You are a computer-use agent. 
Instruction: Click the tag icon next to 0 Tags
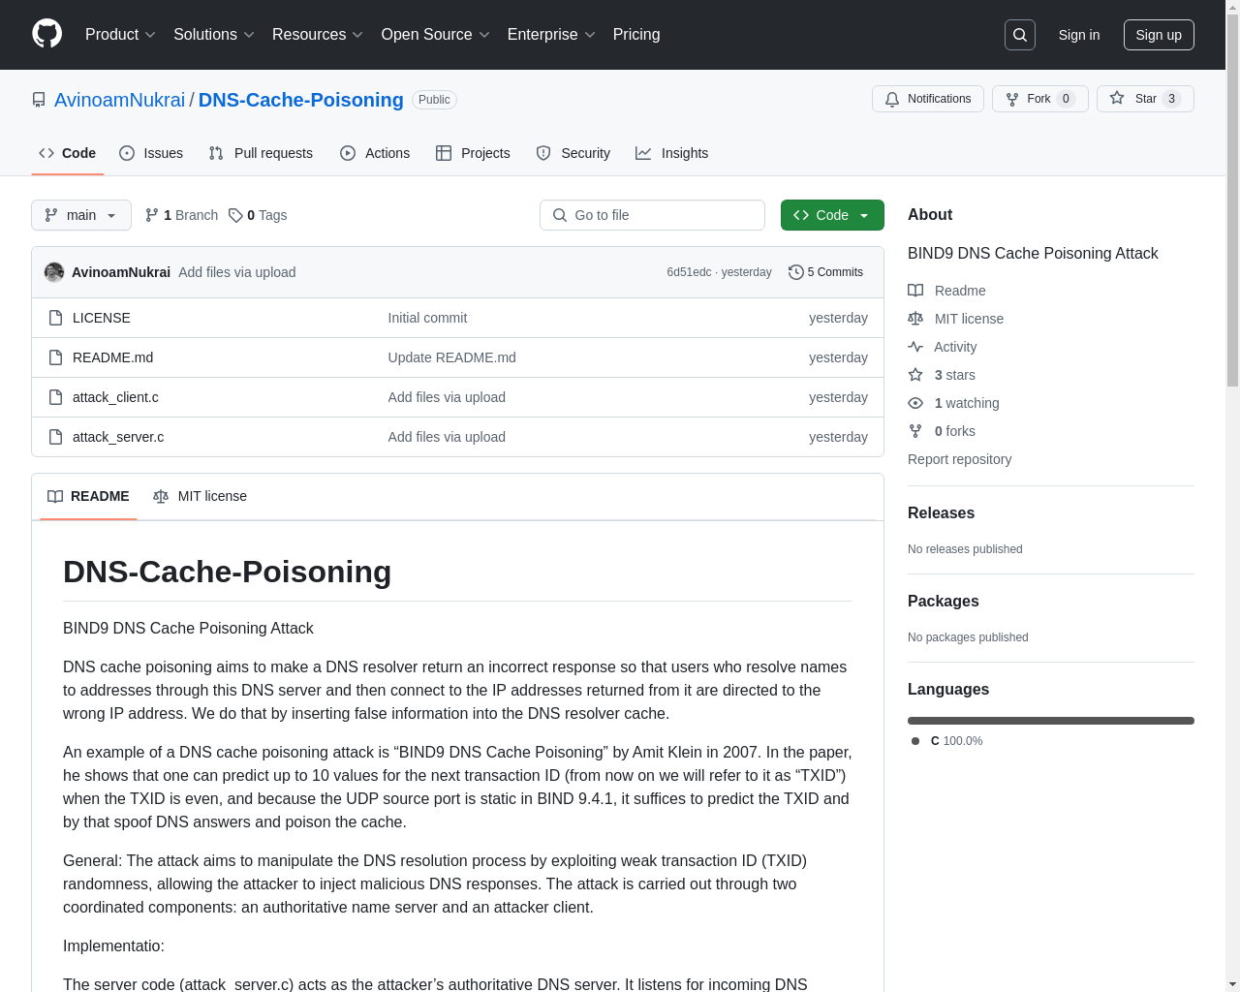pyautogui.click(x=235, y=215)
